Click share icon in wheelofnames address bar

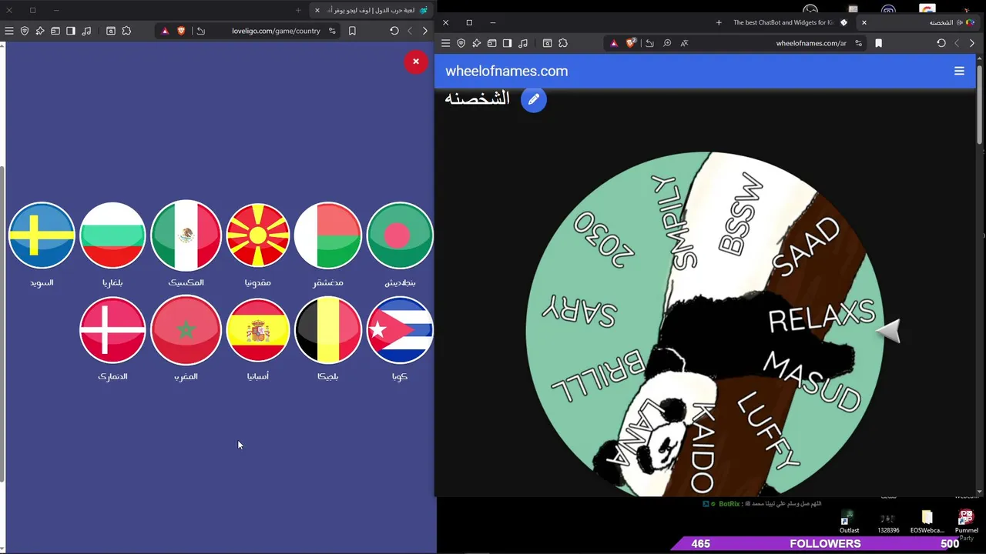click(x=649, y=43)
